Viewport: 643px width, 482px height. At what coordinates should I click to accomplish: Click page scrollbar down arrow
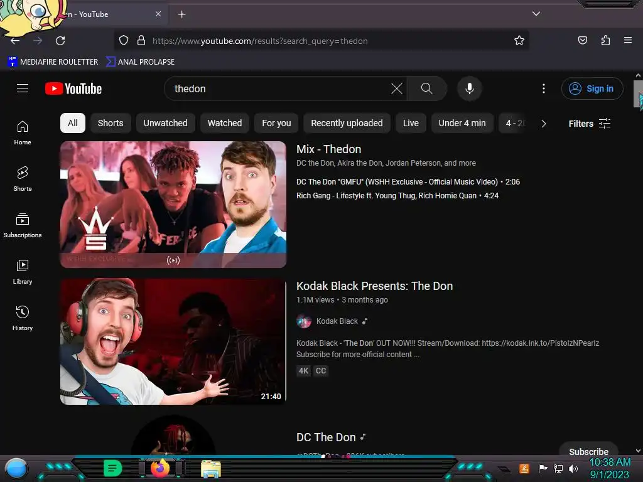[638, 451]
